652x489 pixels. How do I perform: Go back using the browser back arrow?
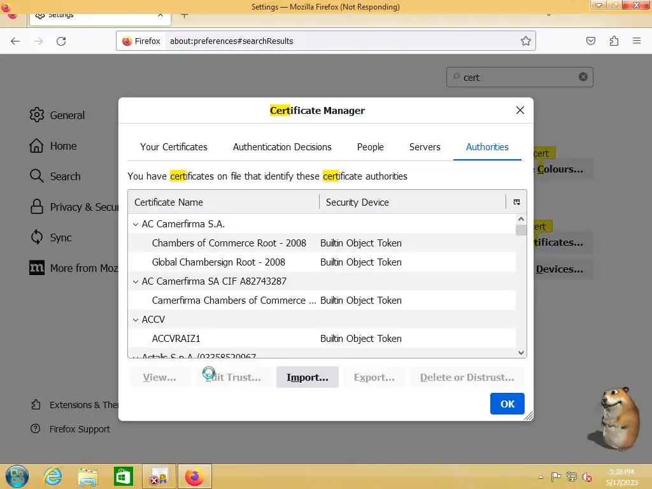point(15,41)
